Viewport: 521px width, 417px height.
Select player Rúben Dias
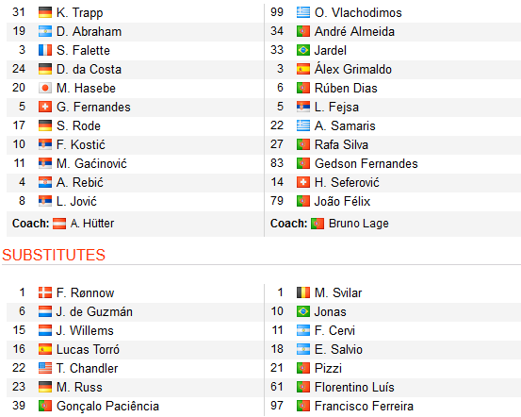[346, 88]
